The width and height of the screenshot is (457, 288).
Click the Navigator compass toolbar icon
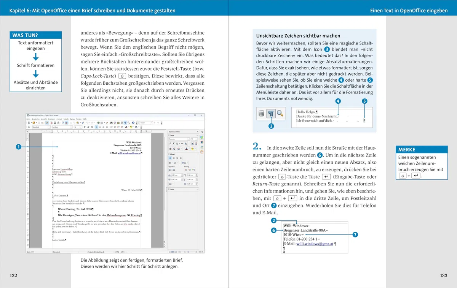coord(115,123)
